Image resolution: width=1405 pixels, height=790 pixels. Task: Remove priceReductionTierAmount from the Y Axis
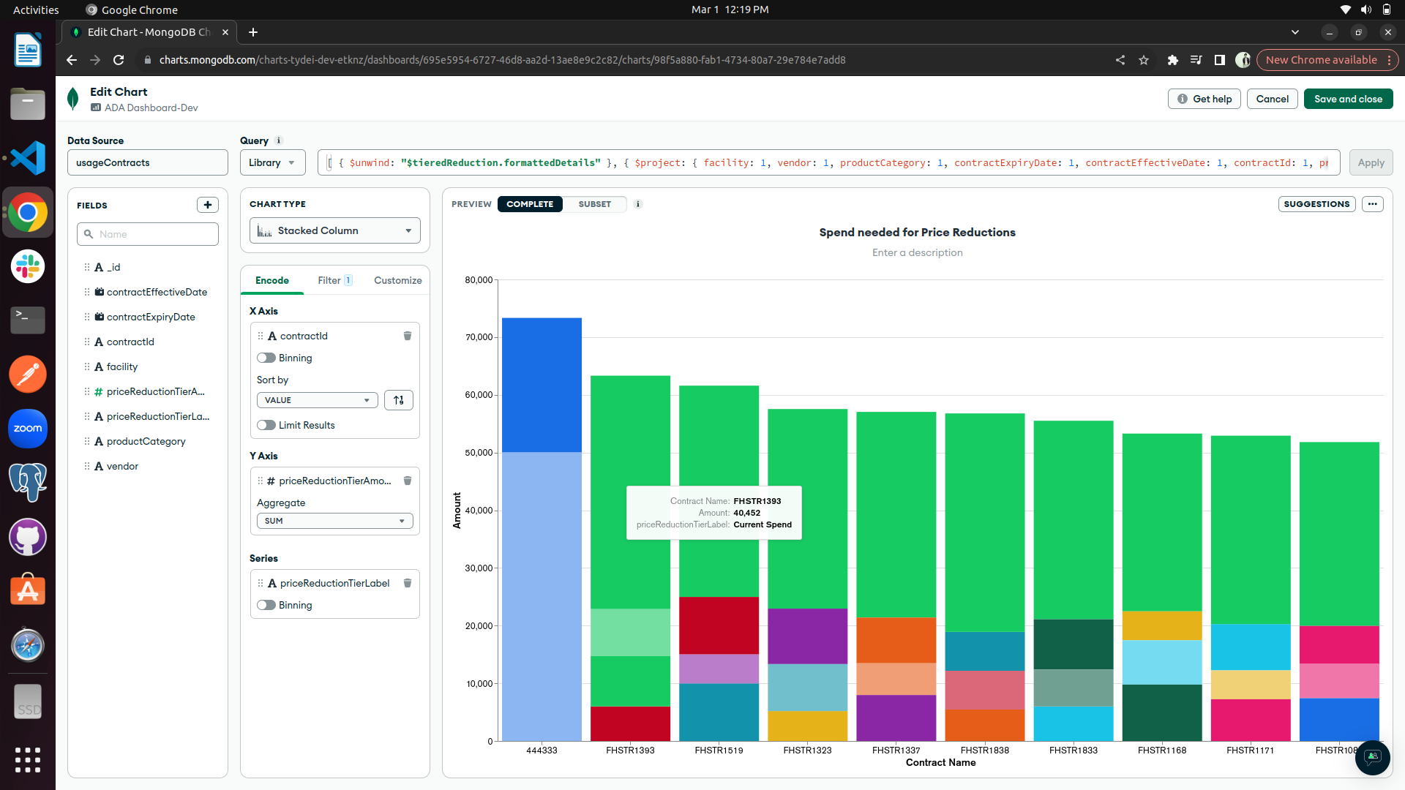click(408, 481)
